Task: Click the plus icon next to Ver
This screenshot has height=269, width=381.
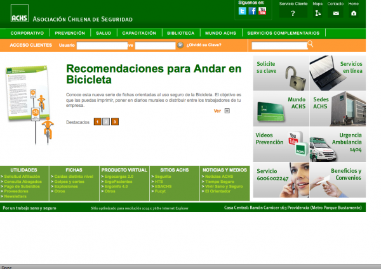Action: (x=227, y=111)
